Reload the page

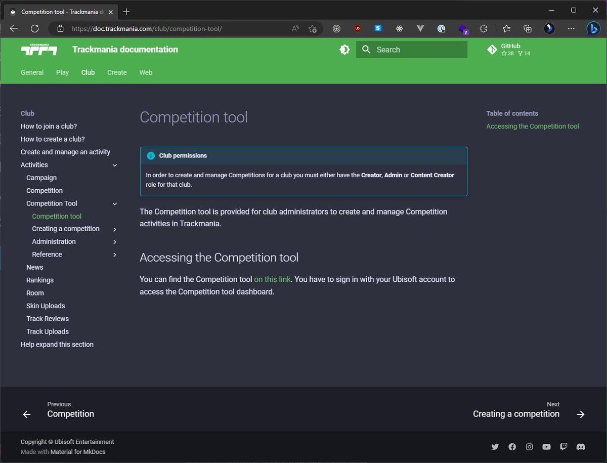click(34, 29)
